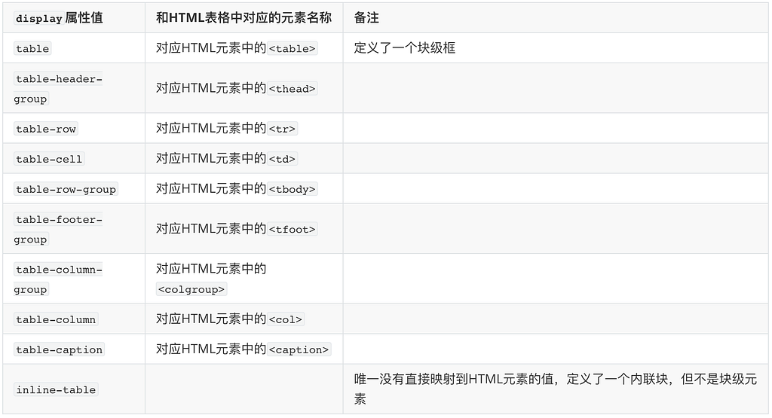The image size is (772, 418).
Task: Click the <tr> element code tag
Action: 282,129
